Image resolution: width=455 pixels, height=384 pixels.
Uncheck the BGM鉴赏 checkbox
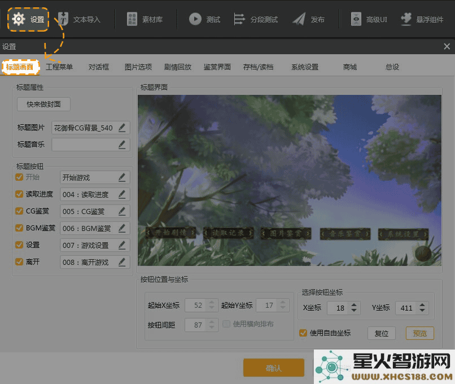point(19,228)
